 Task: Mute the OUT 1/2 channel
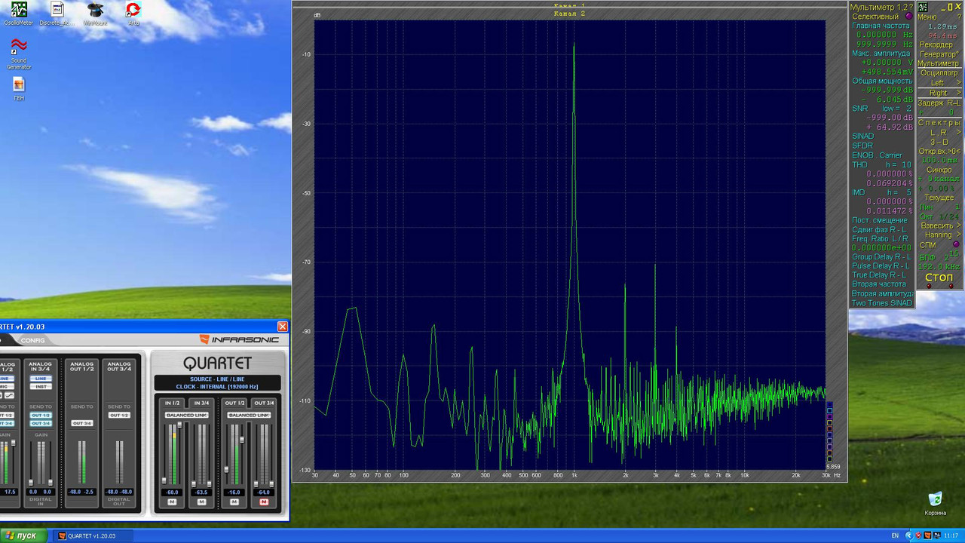tap(234, 502)
